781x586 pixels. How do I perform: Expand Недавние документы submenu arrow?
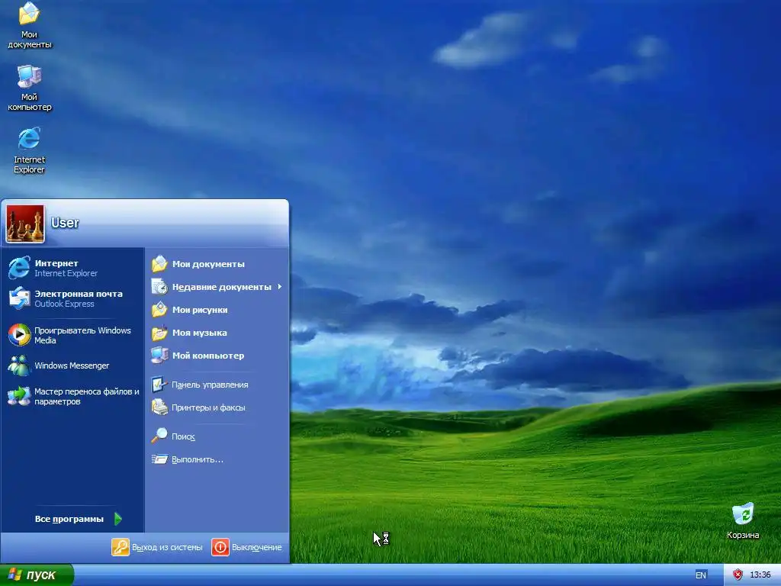point(280,287)
